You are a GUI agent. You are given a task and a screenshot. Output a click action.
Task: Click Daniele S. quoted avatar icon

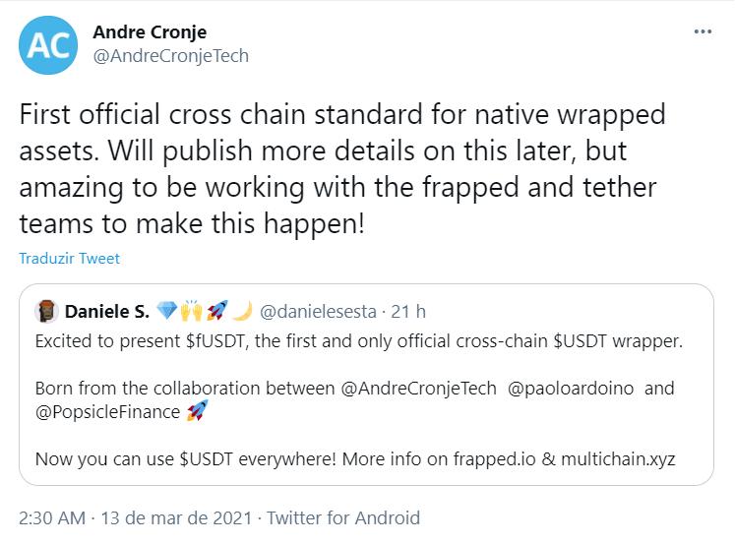coord(47,312)
